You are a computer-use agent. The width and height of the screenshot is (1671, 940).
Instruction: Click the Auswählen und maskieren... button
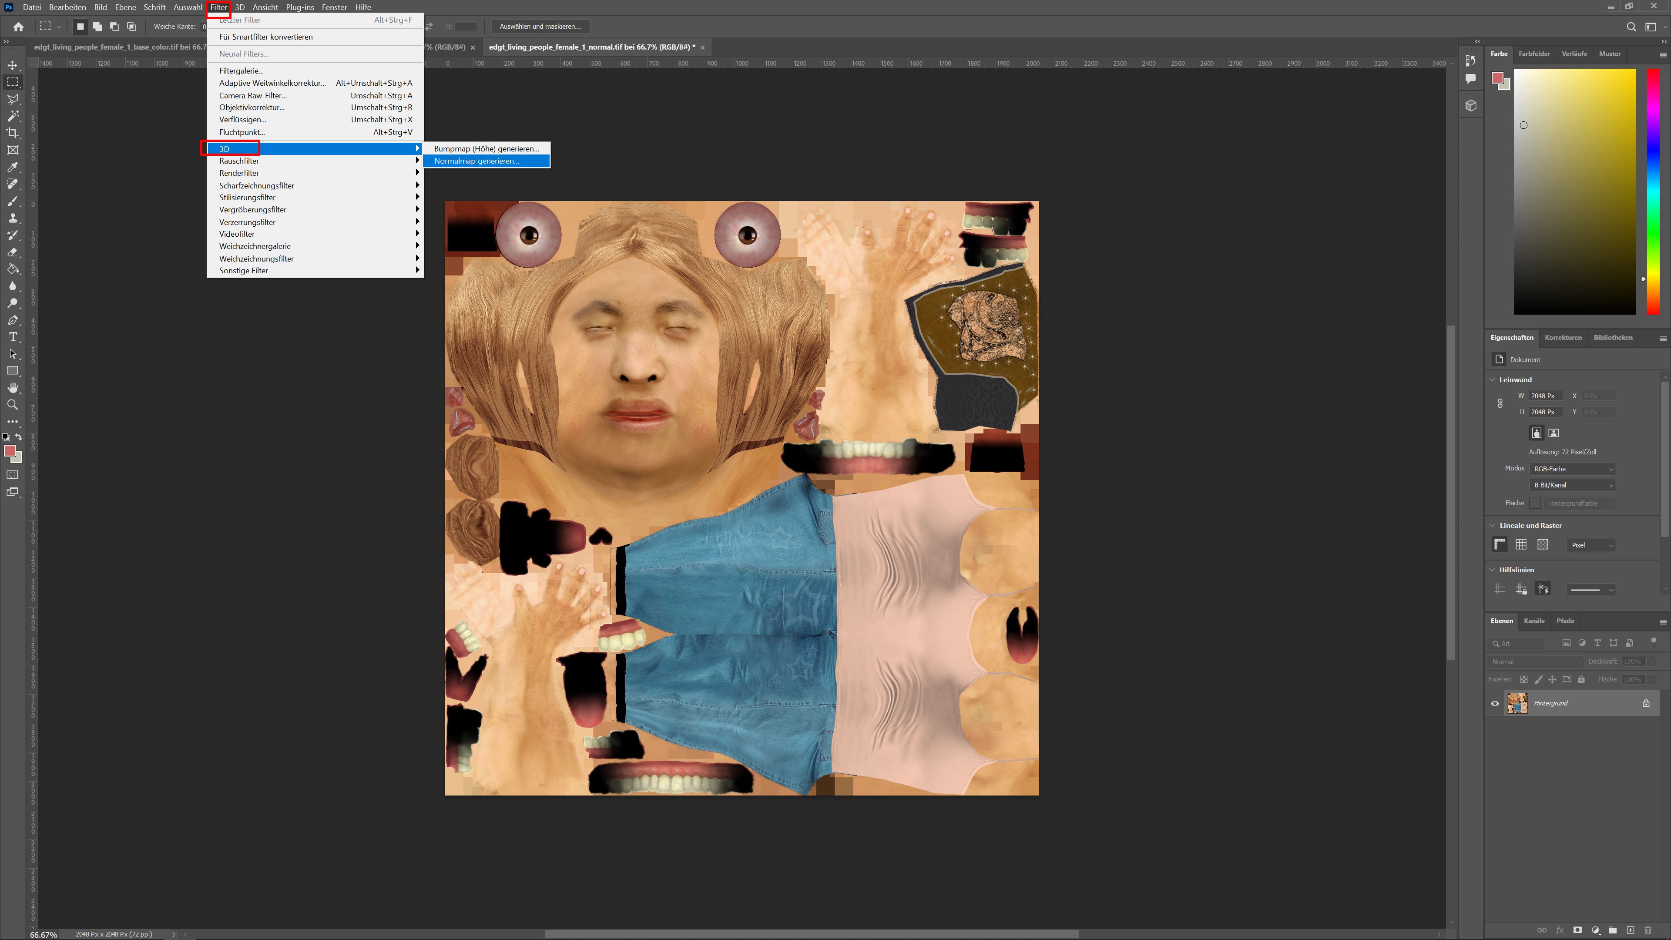[x=540, y=27]
